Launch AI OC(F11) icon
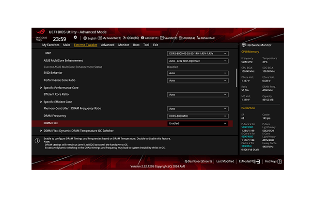The image size is (315, 200). click(142, 38)
